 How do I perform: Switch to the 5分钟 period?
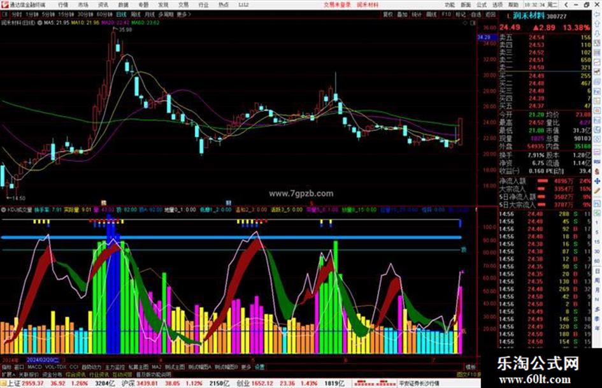click(x=49, y=14)
